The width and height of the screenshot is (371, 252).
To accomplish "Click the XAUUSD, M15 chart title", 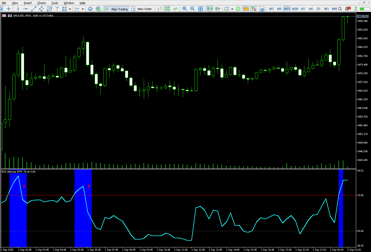I will pyautogui.click(x=33, y=15).
